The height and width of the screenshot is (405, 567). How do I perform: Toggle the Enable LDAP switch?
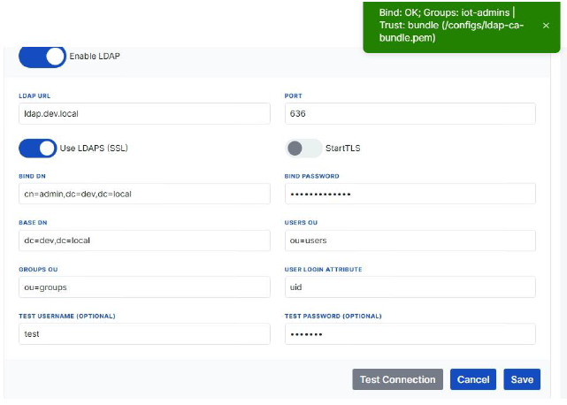click(42, 57)
